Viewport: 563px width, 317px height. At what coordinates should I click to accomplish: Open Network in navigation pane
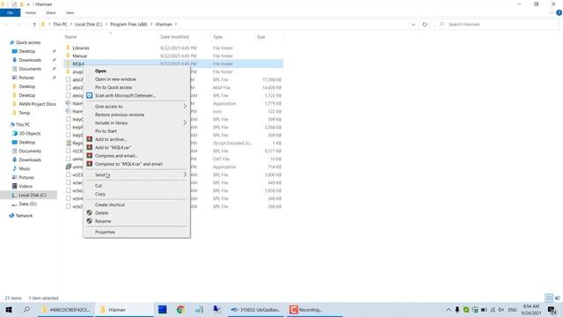[24, 216]
